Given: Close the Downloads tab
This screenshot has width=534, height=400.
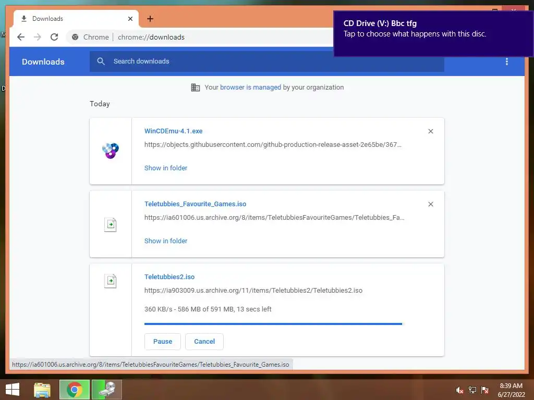Looking at the screenshot, I should pos(130,19).
